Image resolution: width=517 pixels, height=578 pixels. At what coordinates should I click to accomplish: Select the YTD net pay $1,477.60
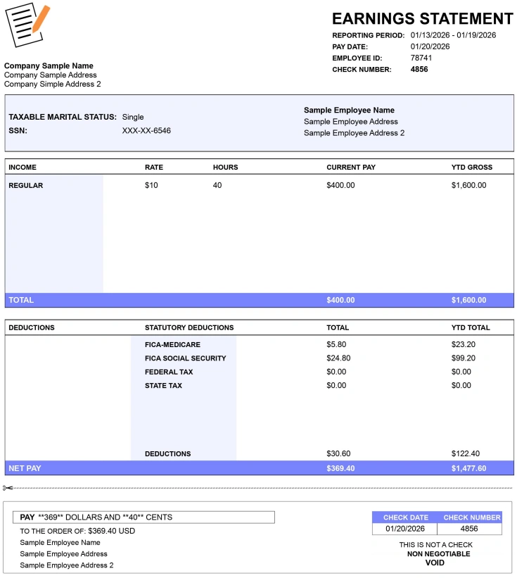[x=468, y=468]
